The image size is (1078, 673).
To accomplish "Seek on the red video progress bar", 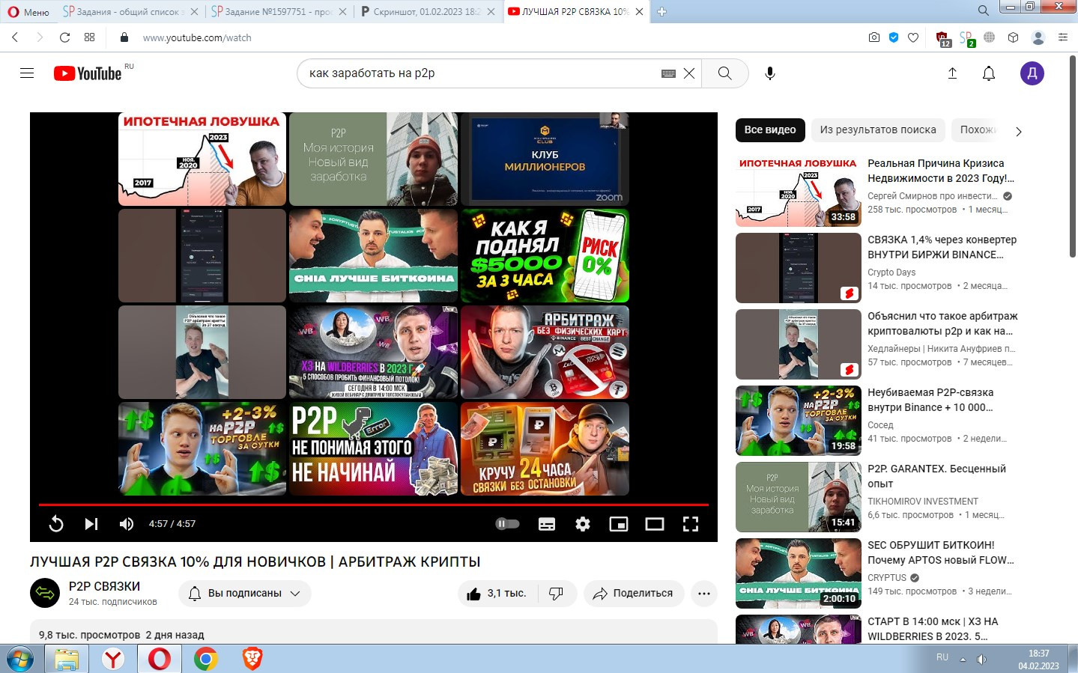I will pyautogui.click(x=374, y=505).
